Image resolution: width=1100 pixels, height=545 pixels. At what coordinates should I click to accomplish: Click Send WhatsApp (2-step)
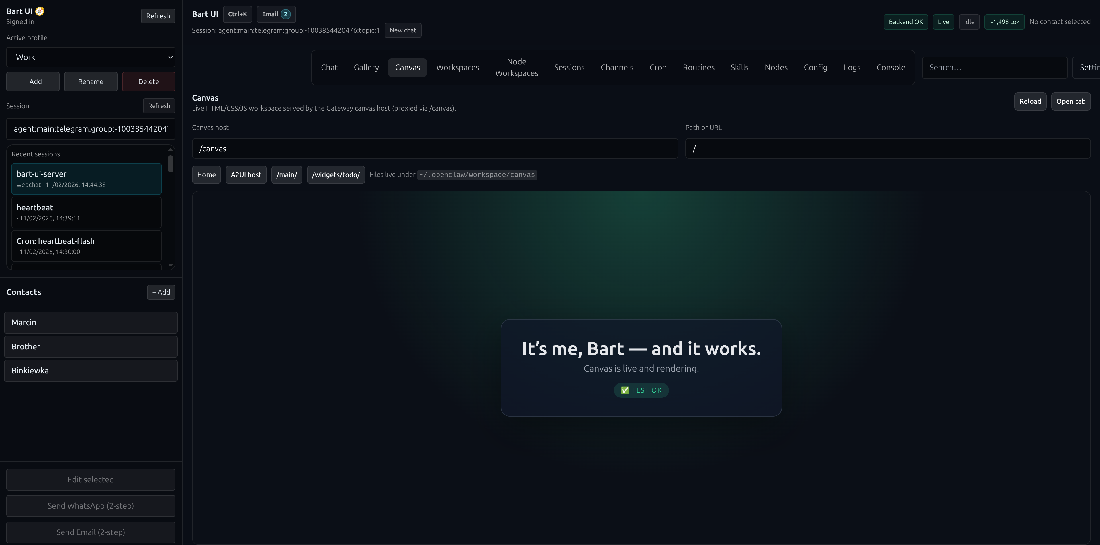[x=91, y=506]
